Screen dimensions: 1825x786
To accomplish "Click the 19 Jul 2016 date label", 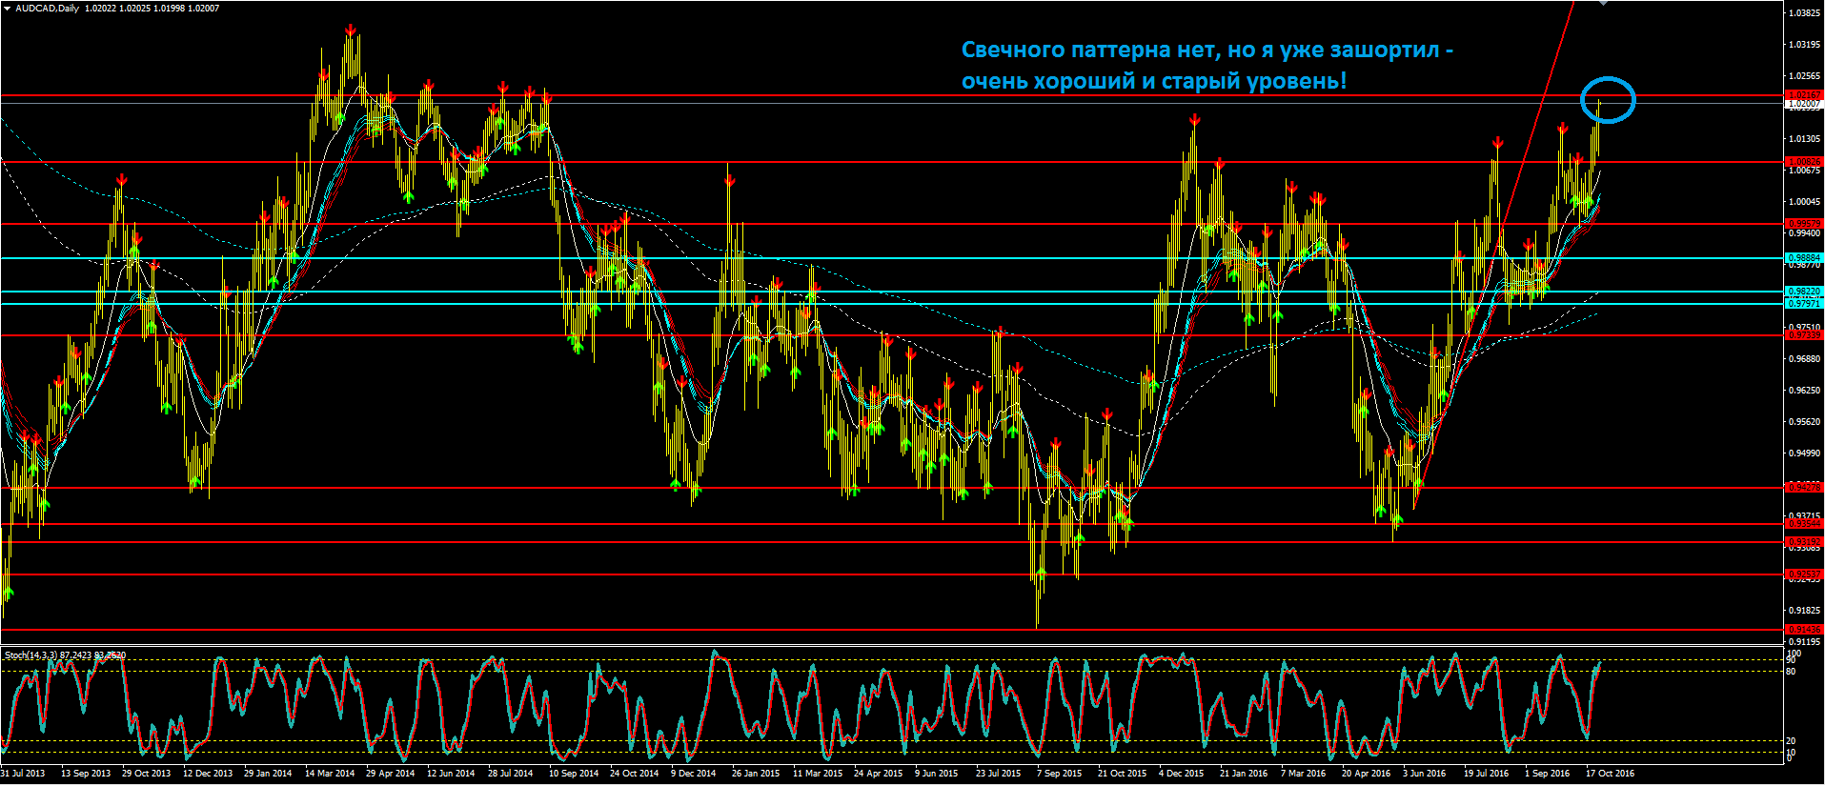I will tap(1486, 774).
